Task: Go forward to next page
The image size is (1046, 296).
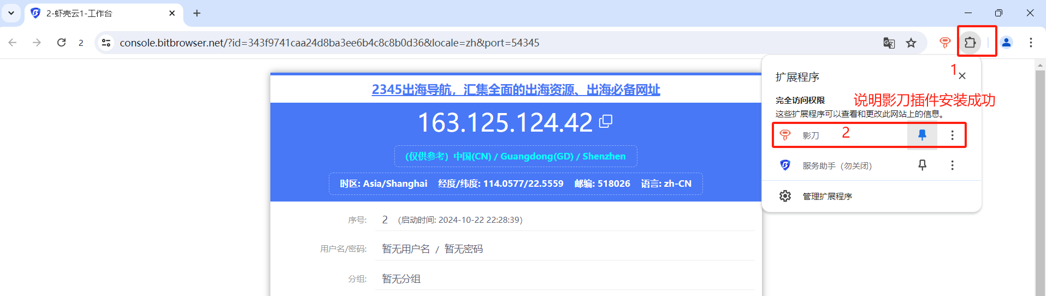Action: [x=37, y=43]
